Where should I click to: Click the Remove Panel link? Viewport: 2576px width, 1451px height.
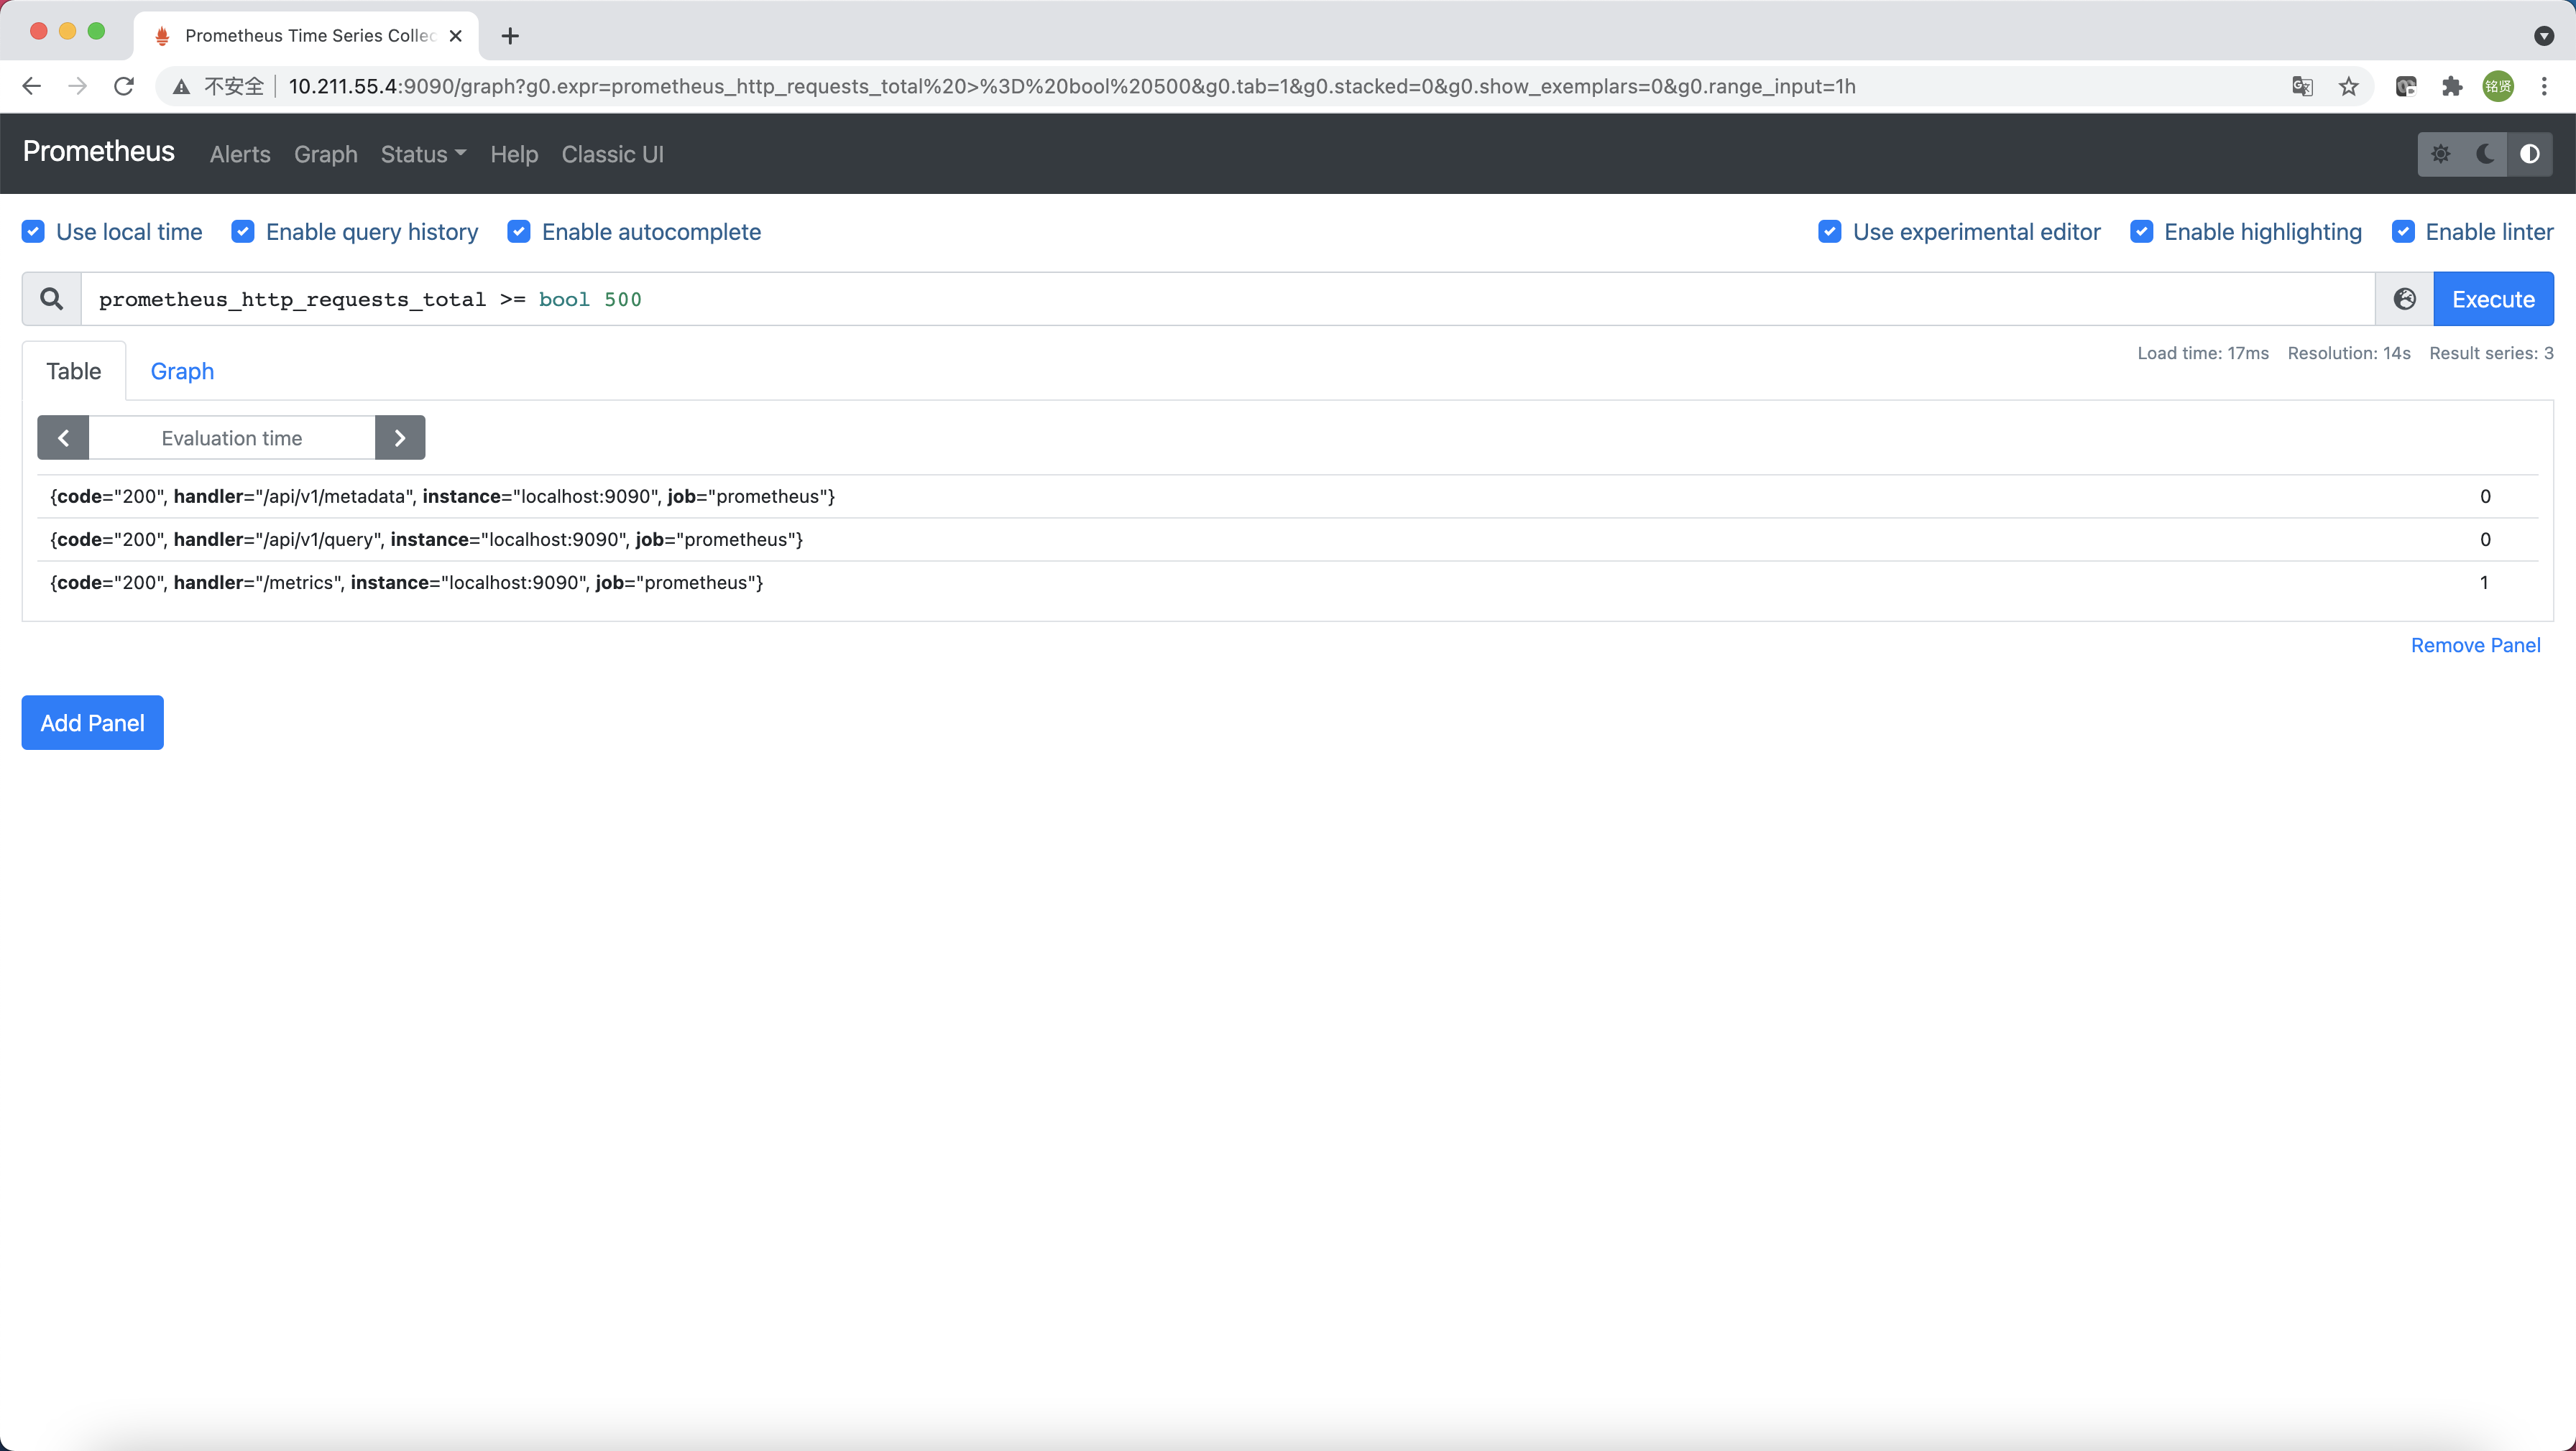click(x=2475, y=646)
